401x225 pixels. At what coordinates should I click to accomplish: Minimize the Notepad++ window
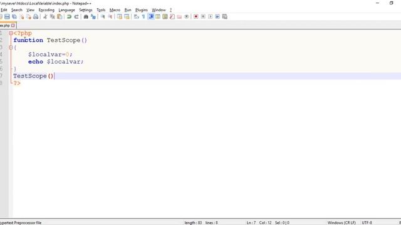coord(377,3)
